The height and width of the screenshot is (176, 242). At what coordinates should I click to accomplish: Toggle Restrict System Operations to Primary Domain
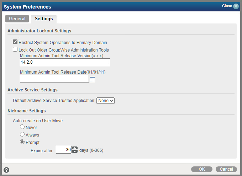click(x=15, y=42)
